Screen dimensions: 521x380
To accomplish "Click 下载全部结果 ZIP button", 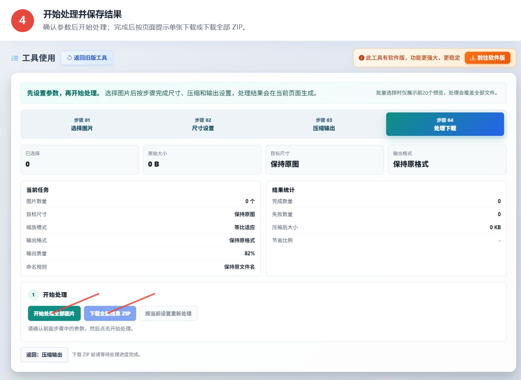I will coord(110,313).
